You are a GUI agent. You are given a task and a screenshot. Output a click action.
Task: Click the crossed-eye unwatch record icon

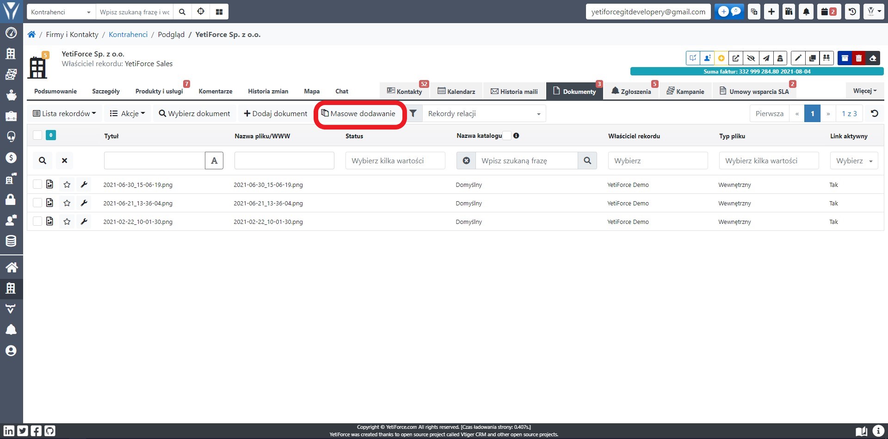[751, 58]
